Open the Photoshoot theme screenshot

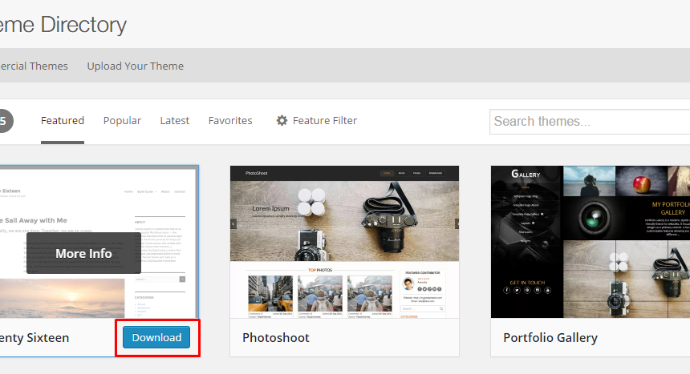pos(344,242)
